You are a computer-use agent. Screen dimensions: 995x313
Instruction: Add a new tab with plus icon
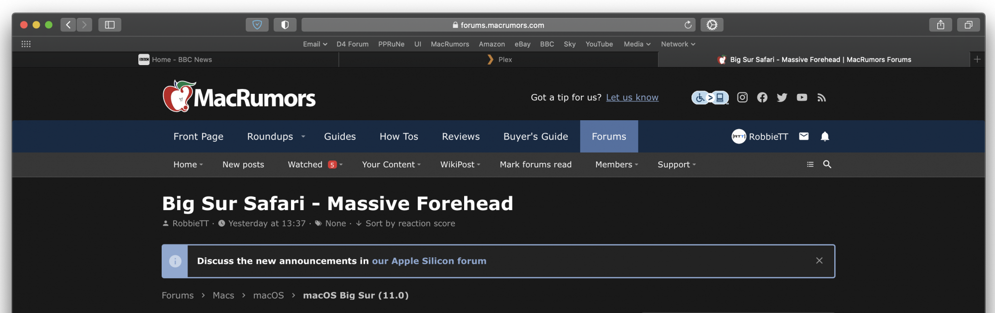[x=977, y=60]
